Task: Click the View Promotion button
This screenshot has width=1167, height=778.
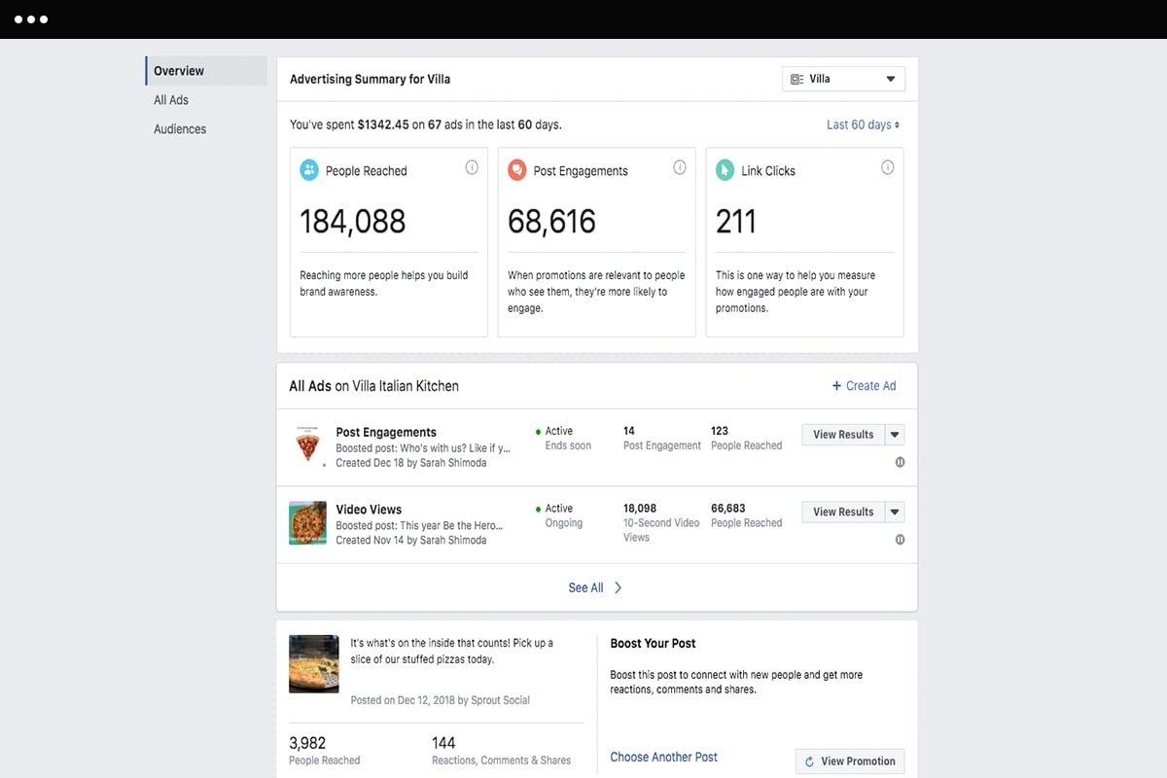Action: (x=850, y=761)
